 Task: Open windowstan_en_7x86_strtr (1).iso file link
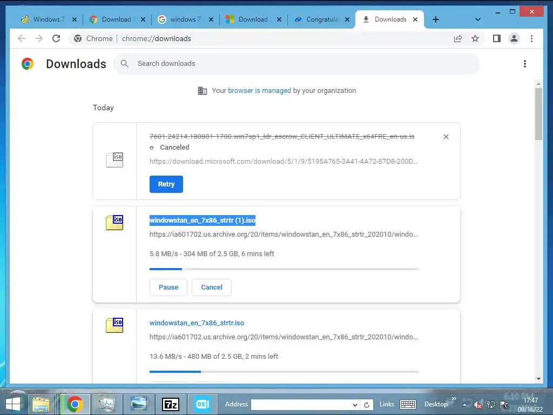202,220
